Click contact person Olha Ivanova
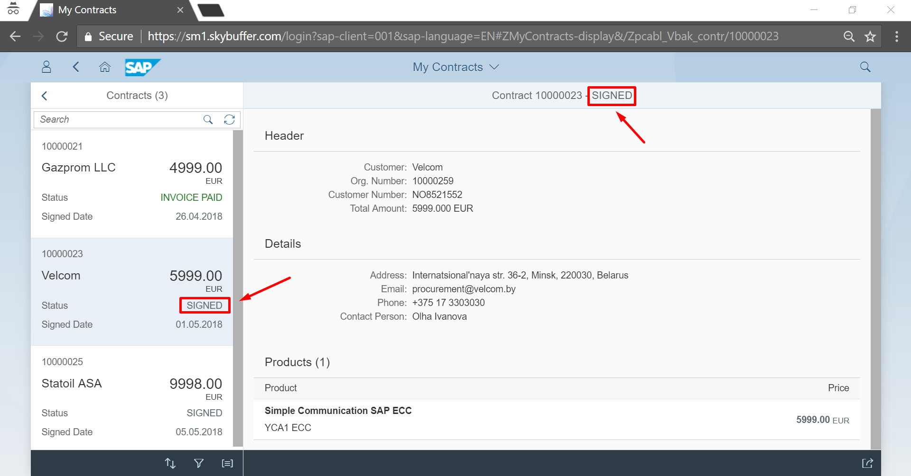 [x=439, y=316]
